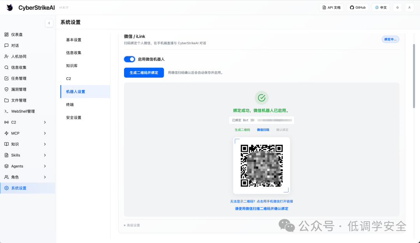The height and width of the screenshot is (243, 420).
Task: Expand the Agents submenu chevron
Action: [x=45, y=166]
